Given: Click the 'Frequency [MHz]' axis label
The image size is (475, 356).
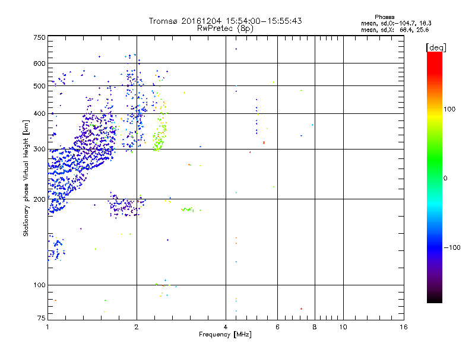Looking at the screenshot, I should click(225, 335).
